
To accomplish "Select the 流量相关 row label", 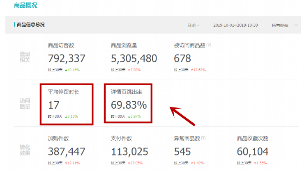I will tap(25, 57).
